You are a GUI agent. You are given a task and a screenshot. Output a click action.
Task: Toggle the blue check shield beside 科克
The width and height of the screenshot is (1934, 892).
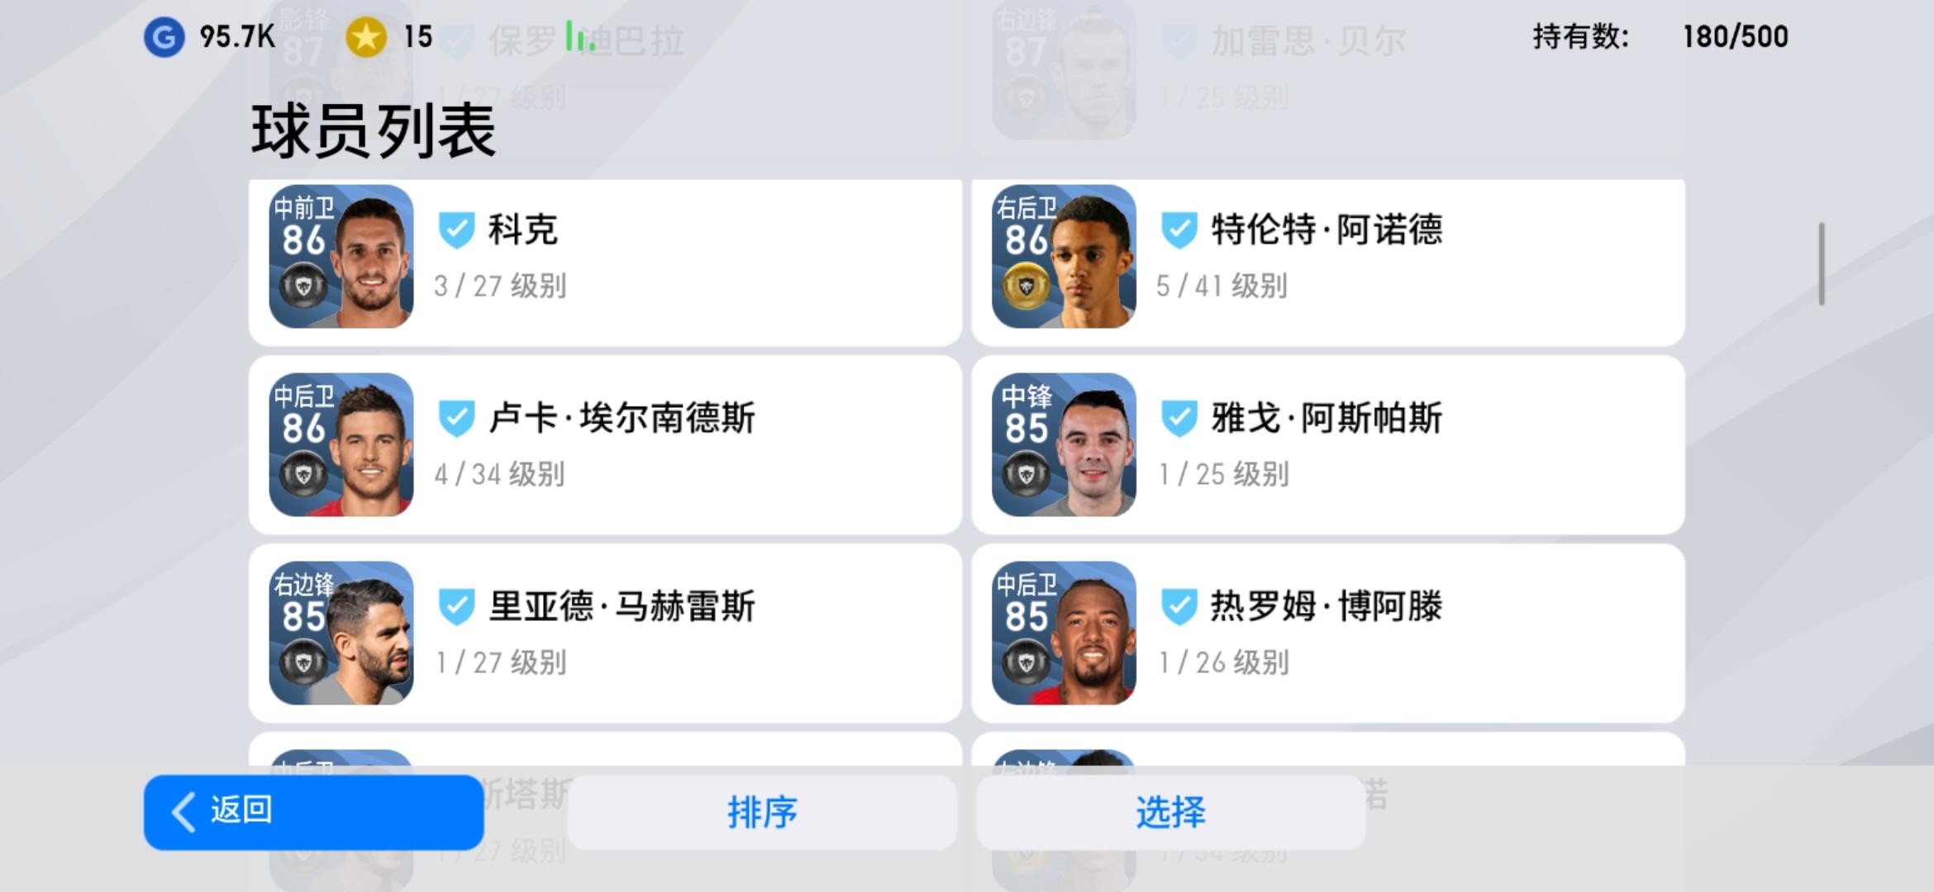[456, 230]
